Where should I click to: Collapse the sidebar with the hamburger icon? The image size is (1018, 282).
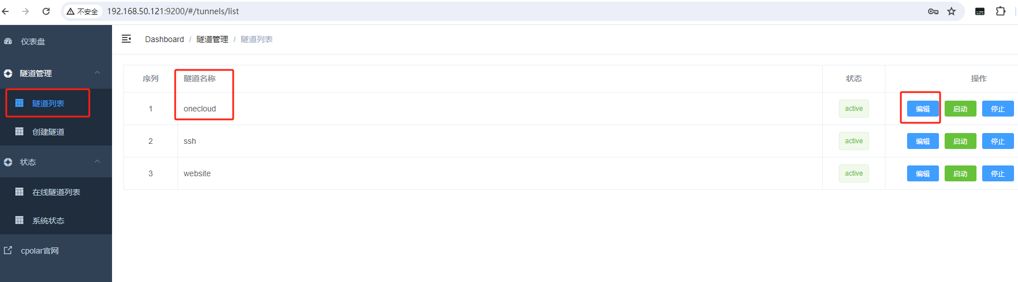click(x=126, y=39)
